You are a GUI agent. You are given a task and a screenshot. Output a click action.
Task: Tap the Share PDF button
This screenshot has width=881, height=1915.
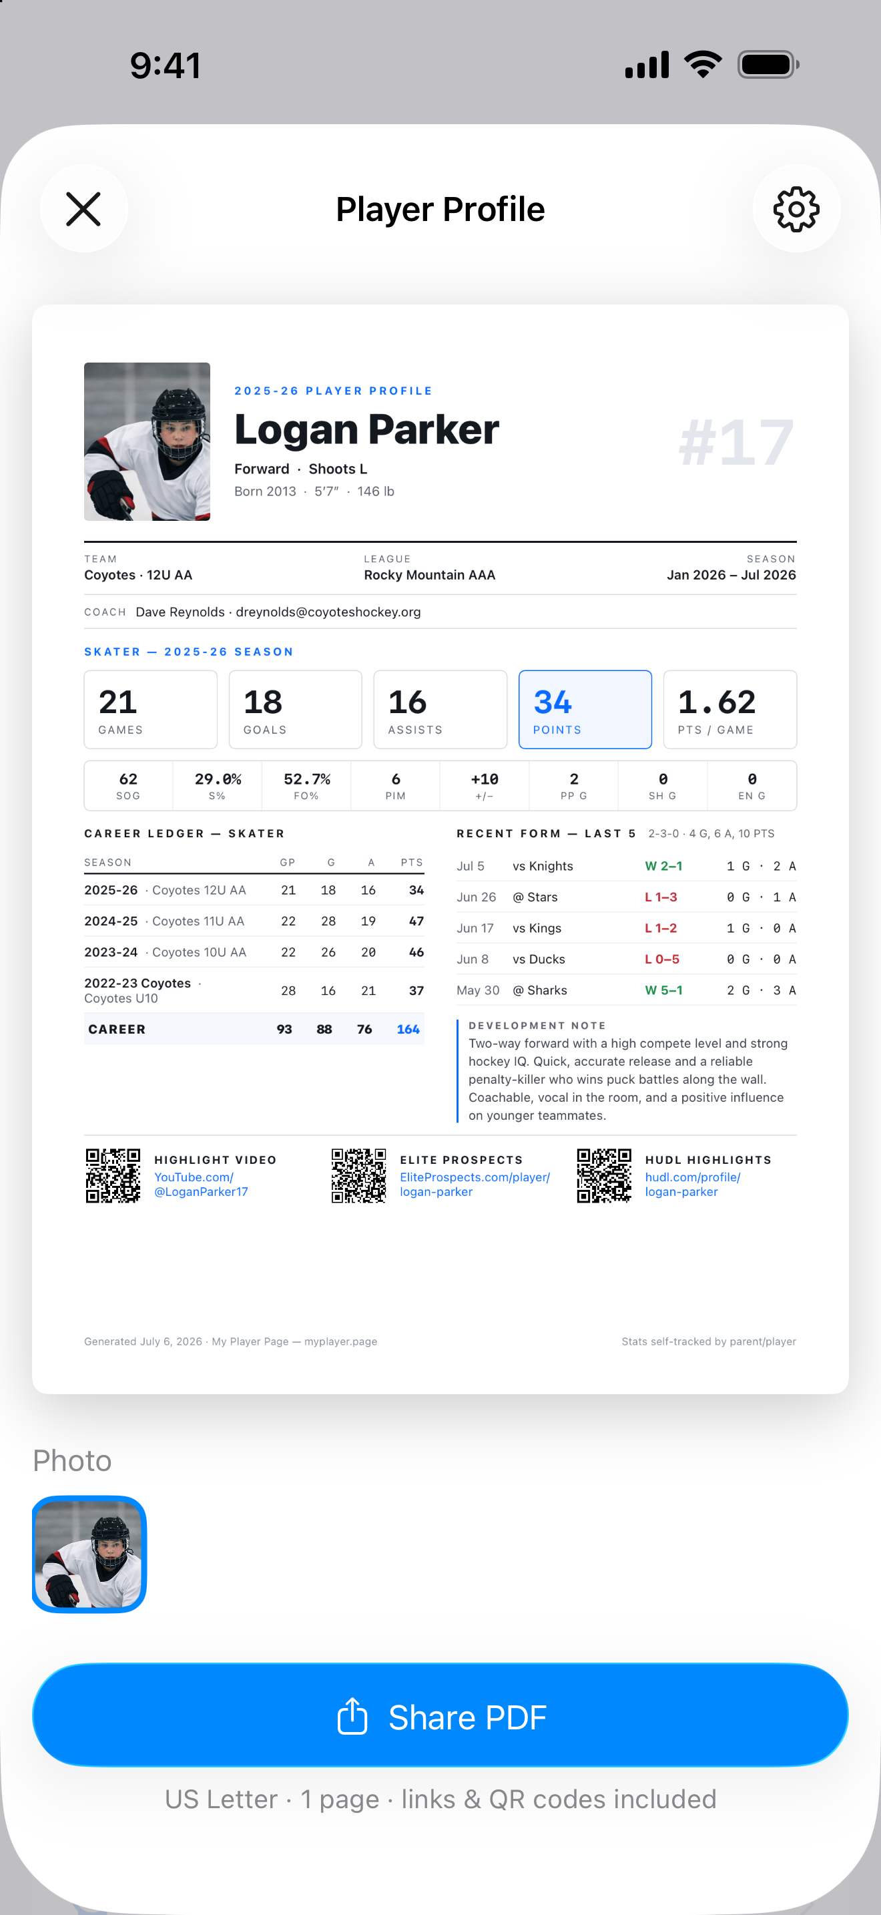[441, 1715]
